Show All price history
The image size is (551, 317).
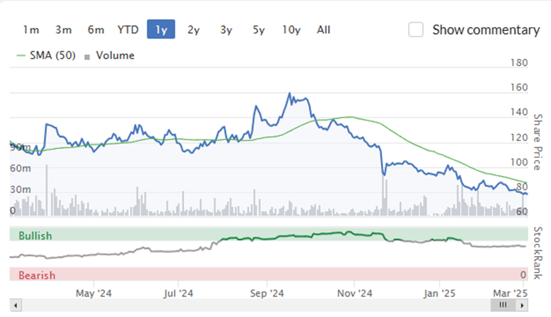point(324,29)
